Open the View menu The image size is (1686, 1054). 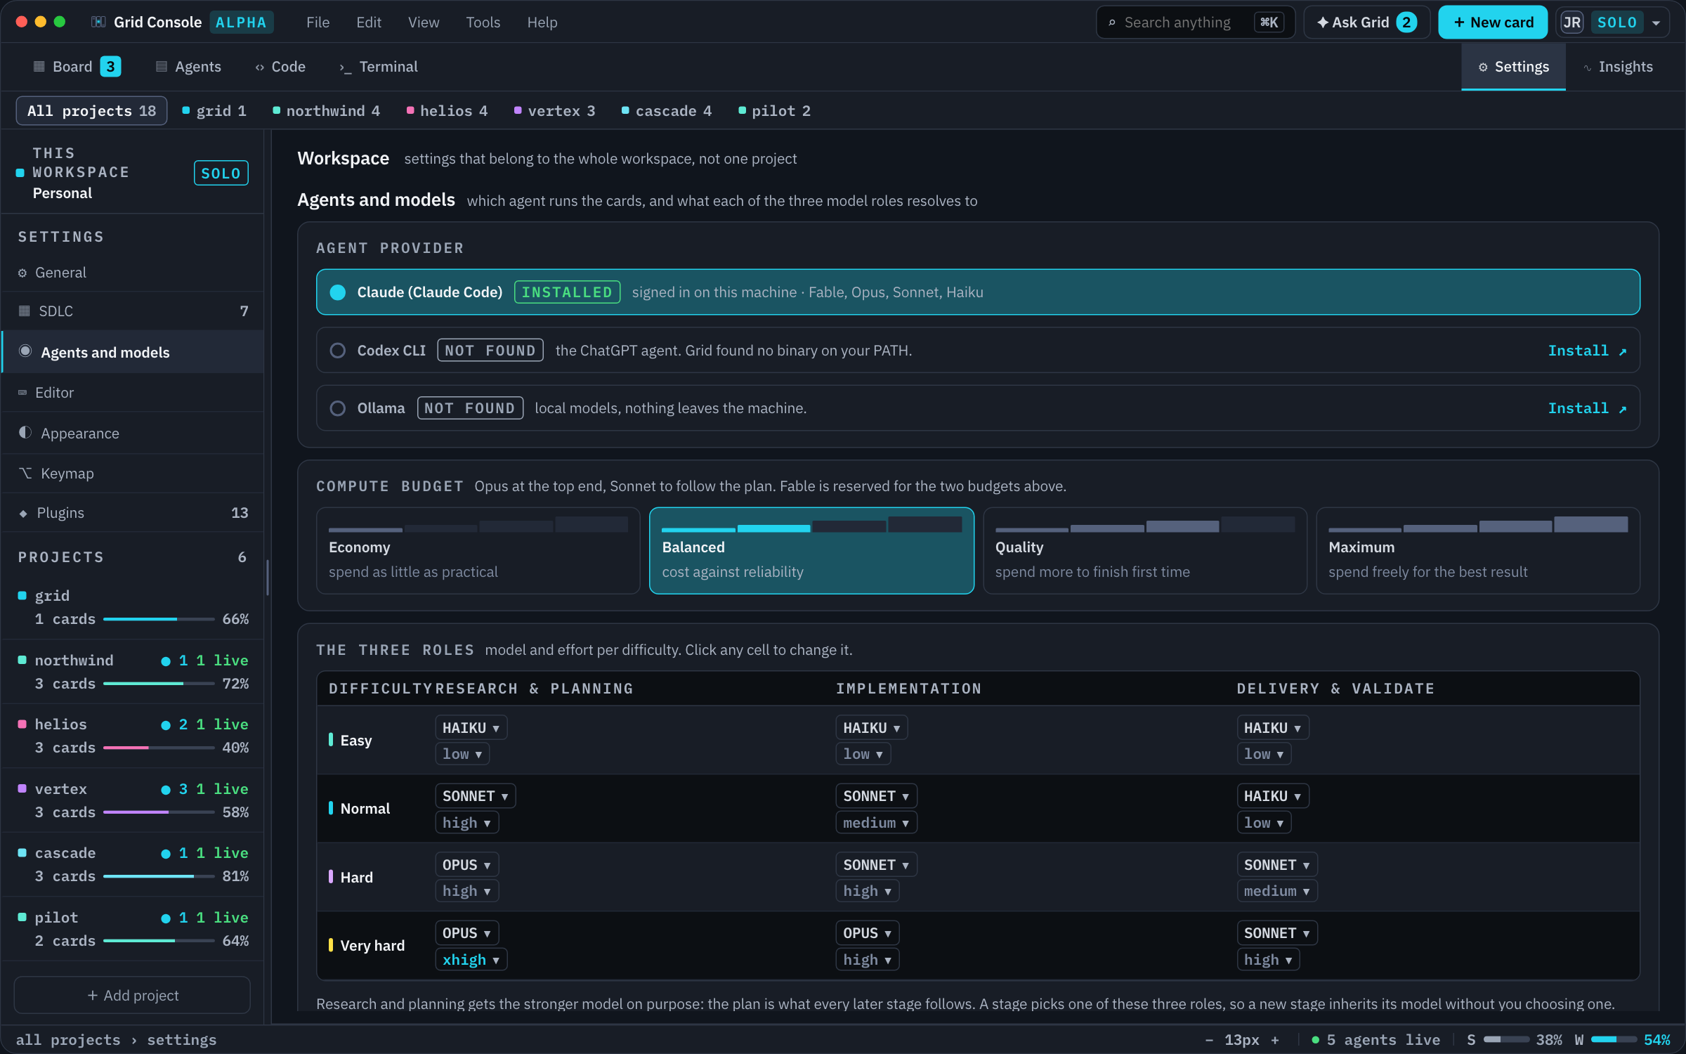click(x=424, y=22)
